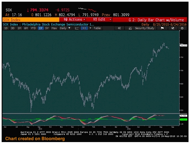This screenshot has width=191, height=144.
Task: Click the double left chevron collapse icon
Action: coord(119,28)
